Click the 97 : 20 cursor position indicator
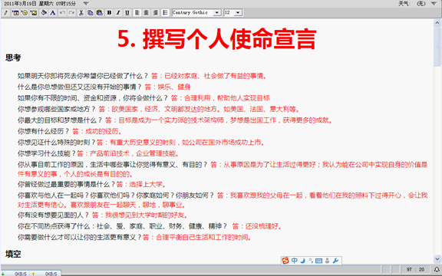Image resolution: width=442 pixels, height=276 pixels. (415, 270)
